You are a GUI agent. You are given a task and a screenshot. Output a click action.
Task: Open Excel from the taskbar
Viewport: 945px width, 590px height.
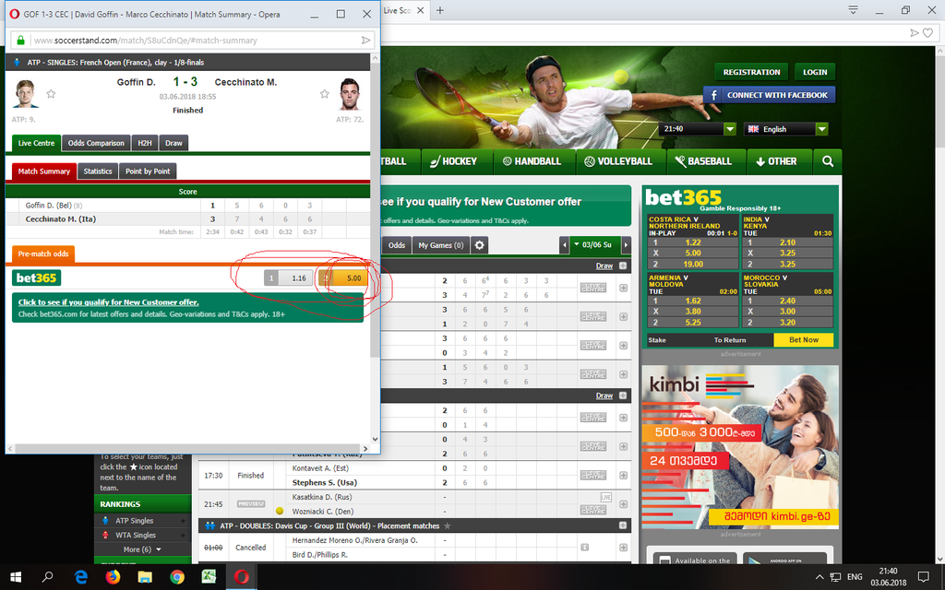pyautogui.click(x=209, y=577)
